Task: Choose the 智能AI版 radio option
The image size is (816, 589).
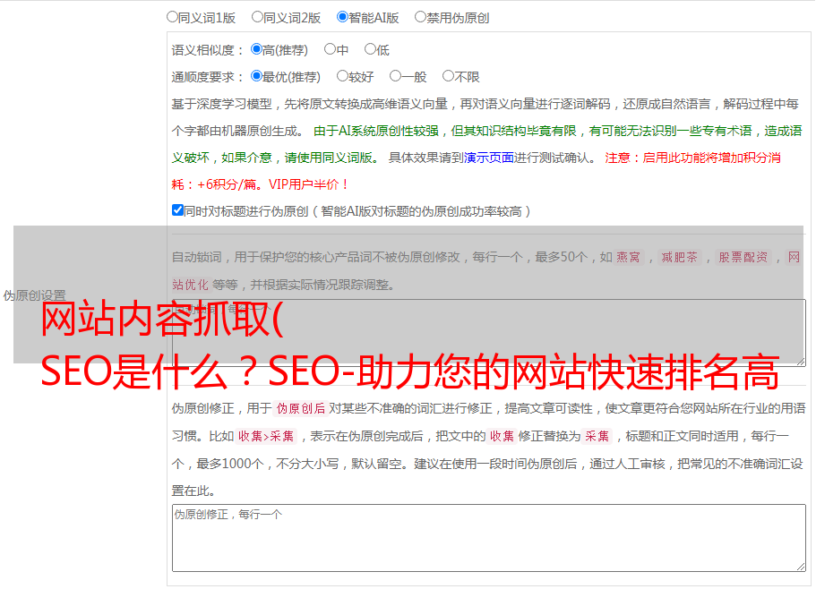Action: click(342, 17)
